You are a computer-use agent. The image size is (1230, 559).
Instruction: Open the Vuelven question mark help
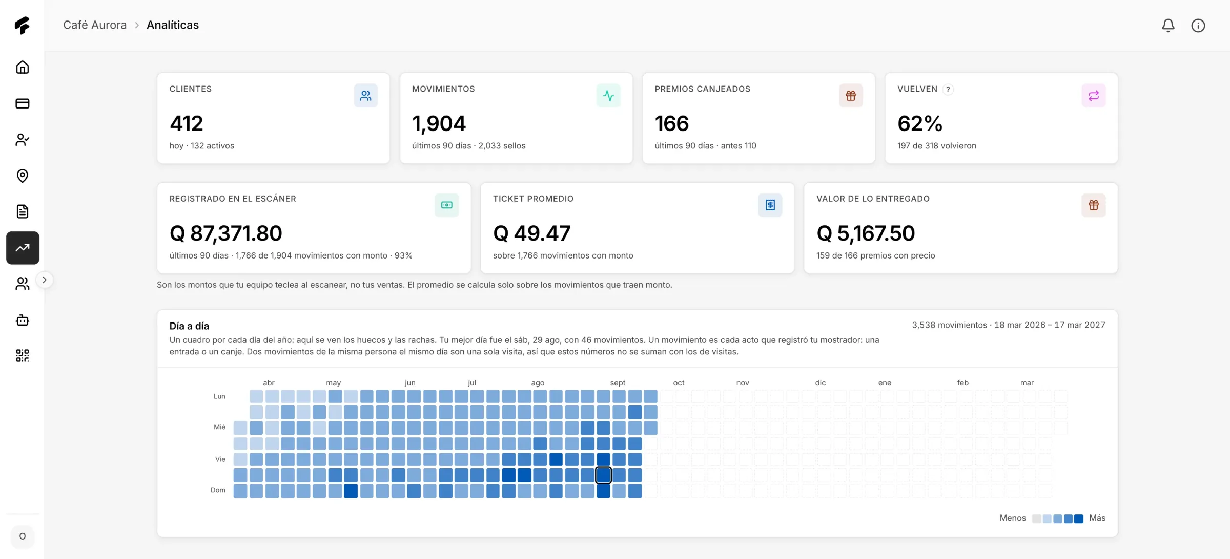pyautogui.click(x=948, y=90)
